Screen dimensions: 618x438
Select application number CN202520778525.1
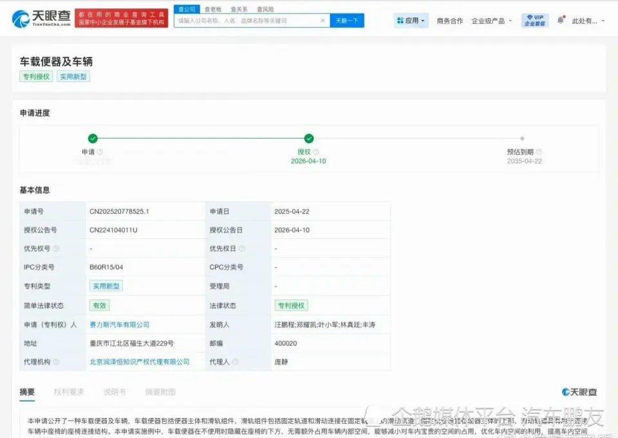pos(119,211)
